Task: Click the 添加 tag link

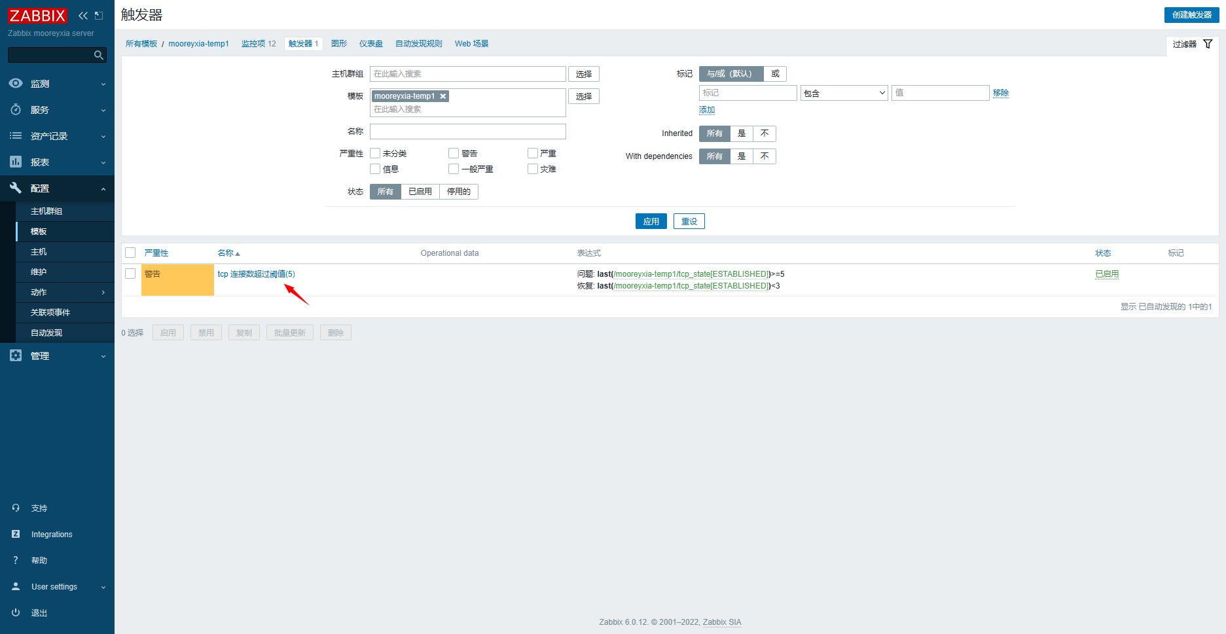Action: pyautogui.click(x=707, y=110)
